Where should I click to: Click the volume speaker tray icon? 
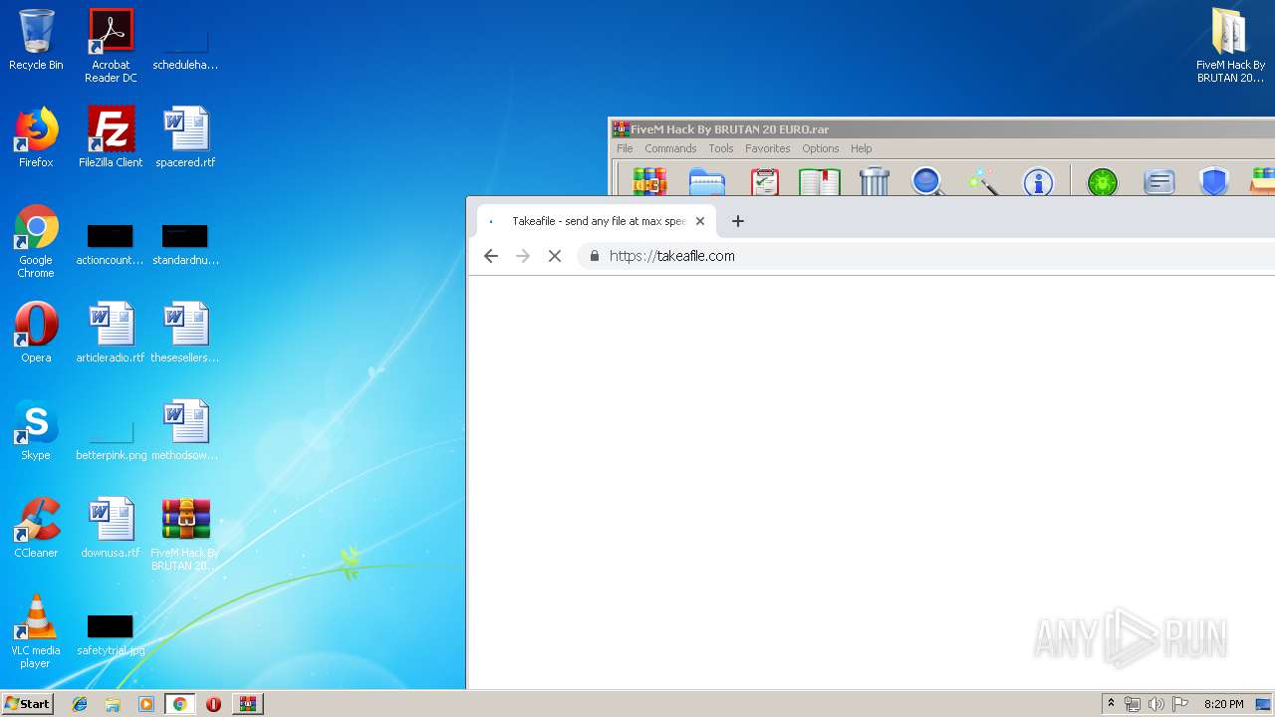point(1156,704)
